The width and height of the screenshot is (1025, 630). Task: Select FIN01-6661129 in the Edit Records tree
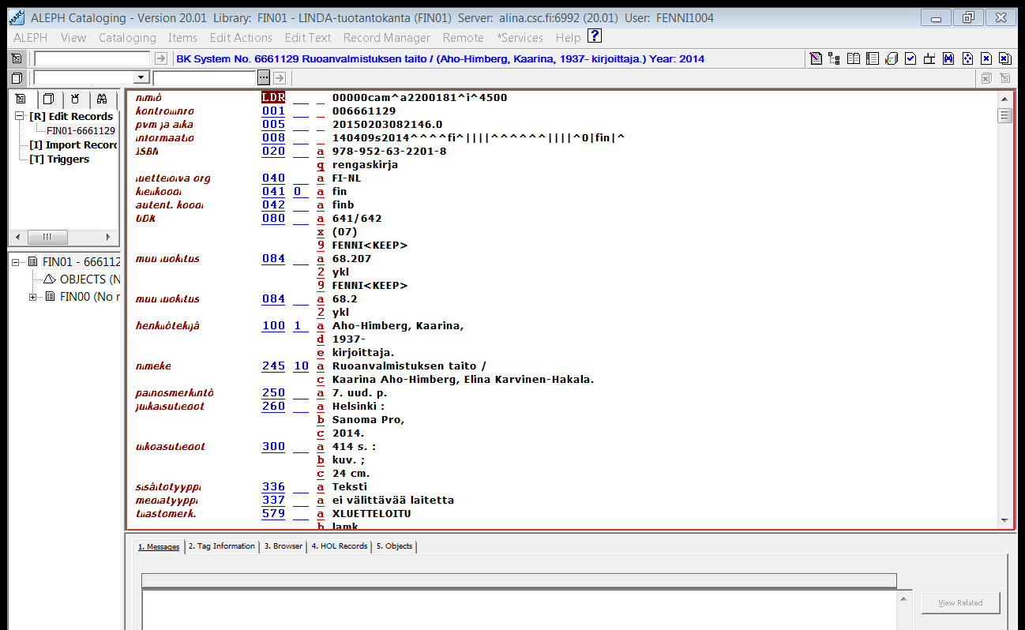[x=81, y=131]
